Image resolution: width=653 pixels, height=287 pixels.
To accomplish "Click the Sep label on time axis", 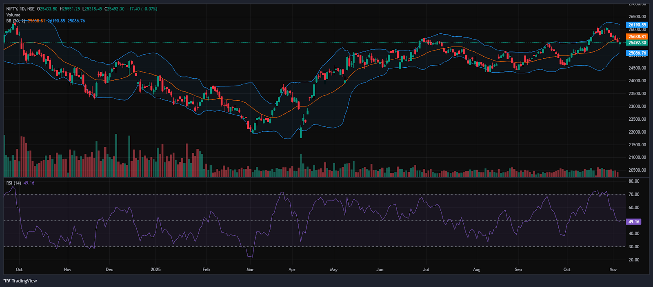I will pyautogui.click(x=518, y=269).
